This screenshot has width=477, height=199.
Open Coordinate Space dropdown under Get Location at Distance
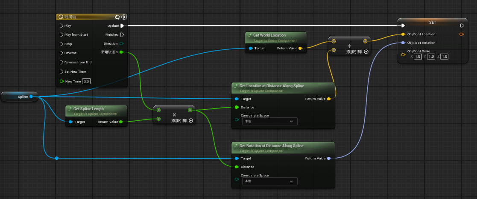coord(269,121)
